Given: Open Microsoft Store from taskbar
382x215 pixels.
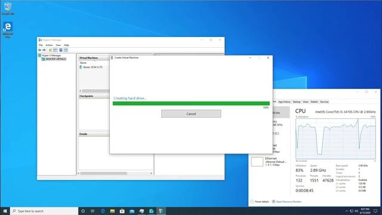Looking at the screenshot, I should pyautogui.click(x=122, y=211).
